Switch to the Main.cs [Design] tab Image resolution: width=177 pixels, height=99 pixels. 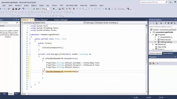pos(41,20)
